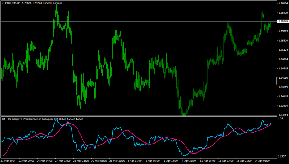Click the 1.26134 price scale label
This screenshot has height=164, width=289.
[283, 3]
